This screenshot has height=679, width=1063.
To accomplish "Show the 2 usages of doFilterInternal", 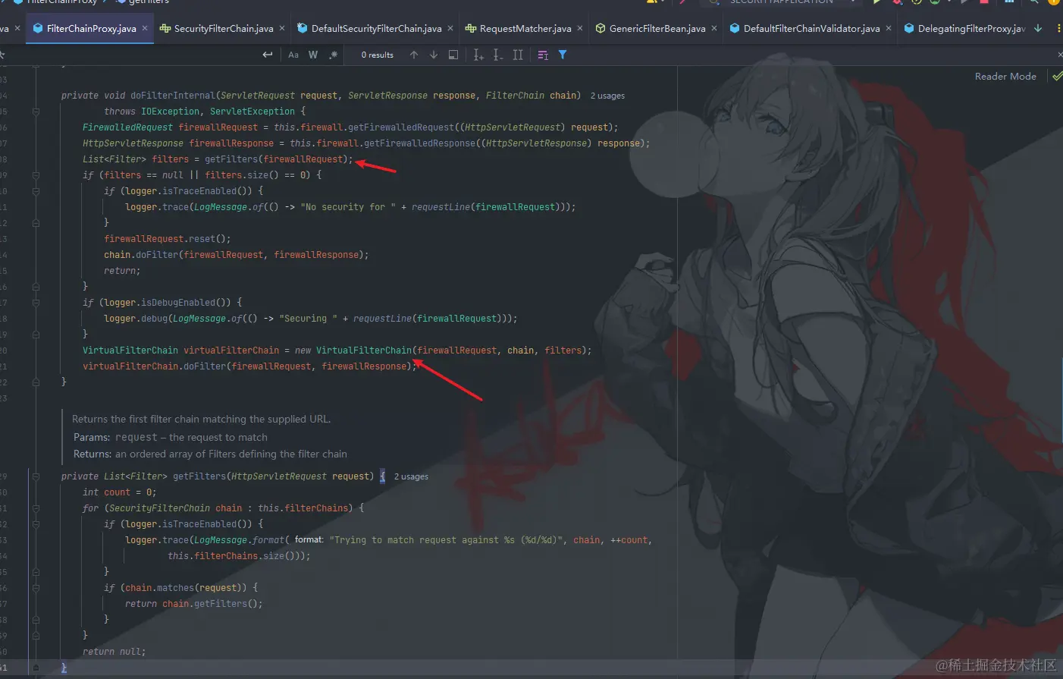I will pyautogui.click(x=607, y=96).
